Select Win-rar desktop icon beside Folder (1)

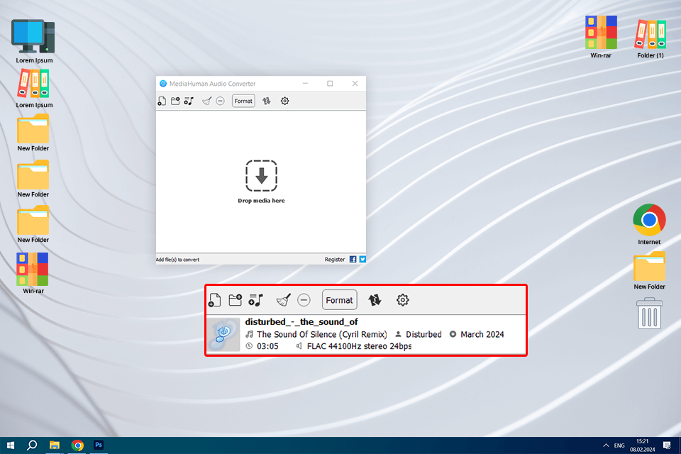(x=601, y=38)
